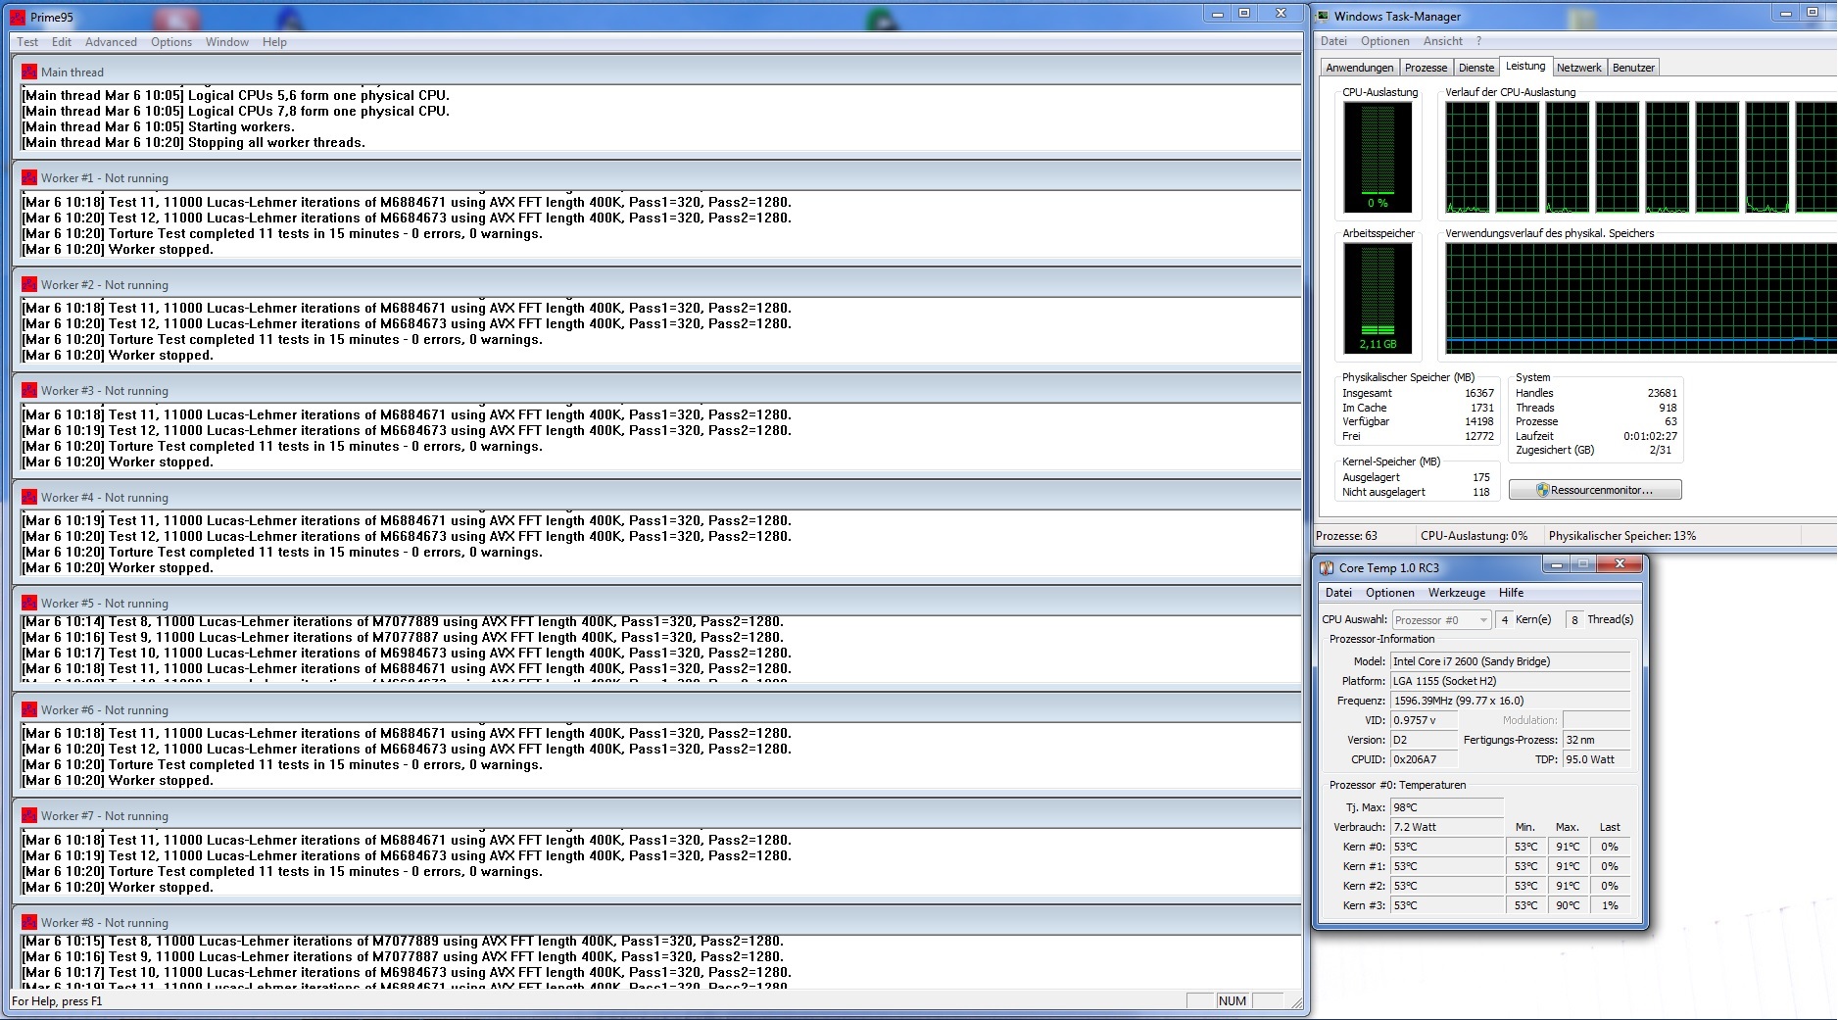Click the Worker #3 window icon
Image resolution: width=1838 pixels, height=1020 pixels.
(29, 390)
